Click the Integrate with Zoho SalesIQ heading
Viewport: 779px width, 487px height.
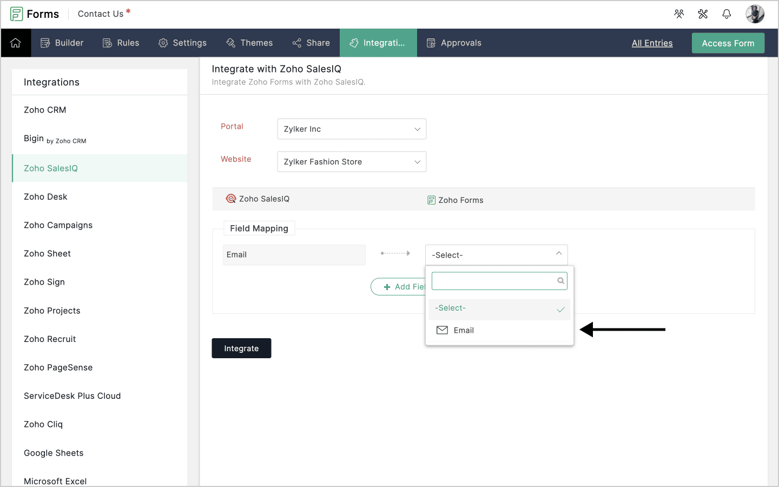[x=276, y=69]
